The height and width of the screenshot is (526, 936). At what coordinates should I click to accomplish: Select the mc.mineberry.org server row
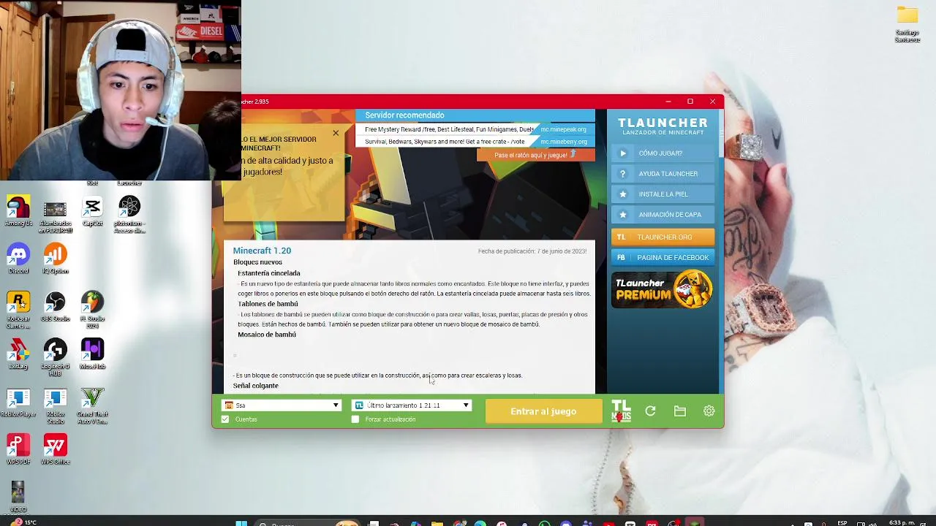tap(475, 142)
